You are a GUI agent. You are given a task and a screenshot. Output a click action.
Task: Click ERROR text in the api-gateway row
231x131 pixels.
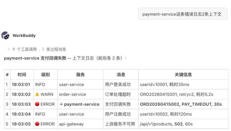click(x=48, y=124)
